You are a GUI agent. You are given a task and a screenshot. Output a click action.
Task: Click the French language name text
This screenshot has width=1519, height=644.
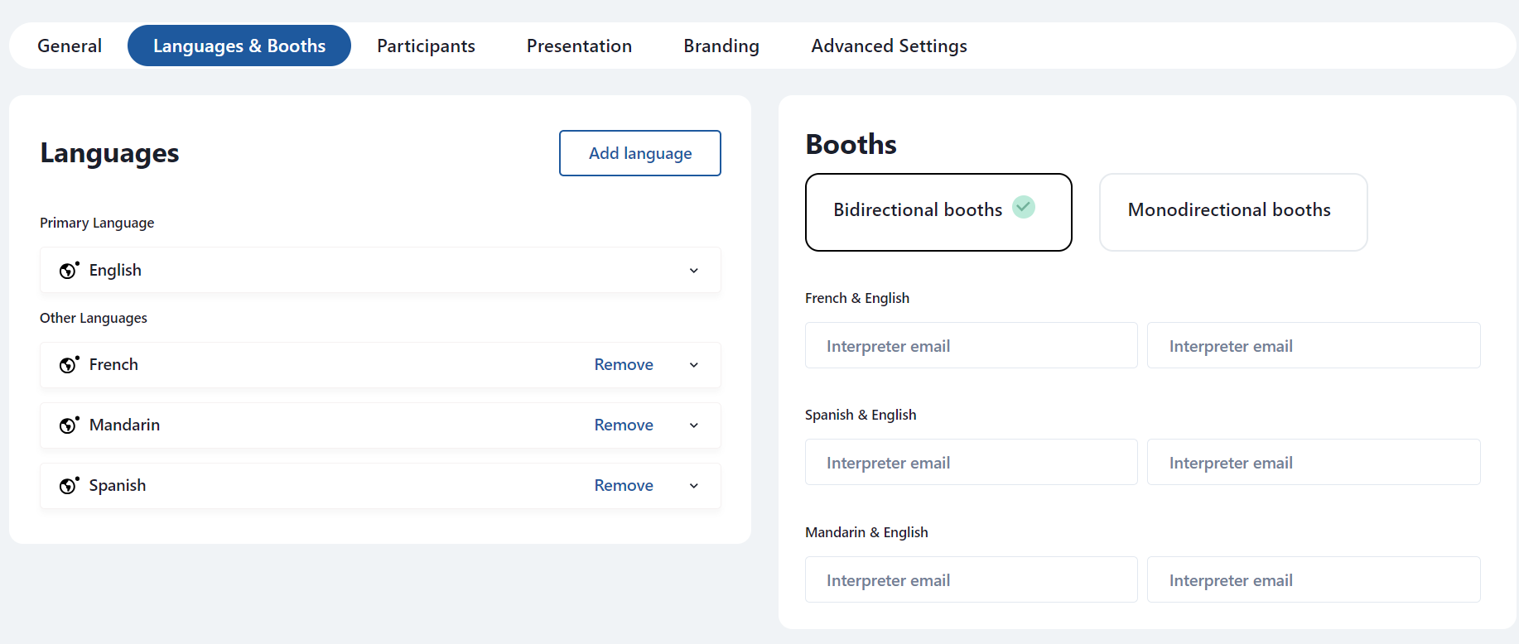point(113,365)
